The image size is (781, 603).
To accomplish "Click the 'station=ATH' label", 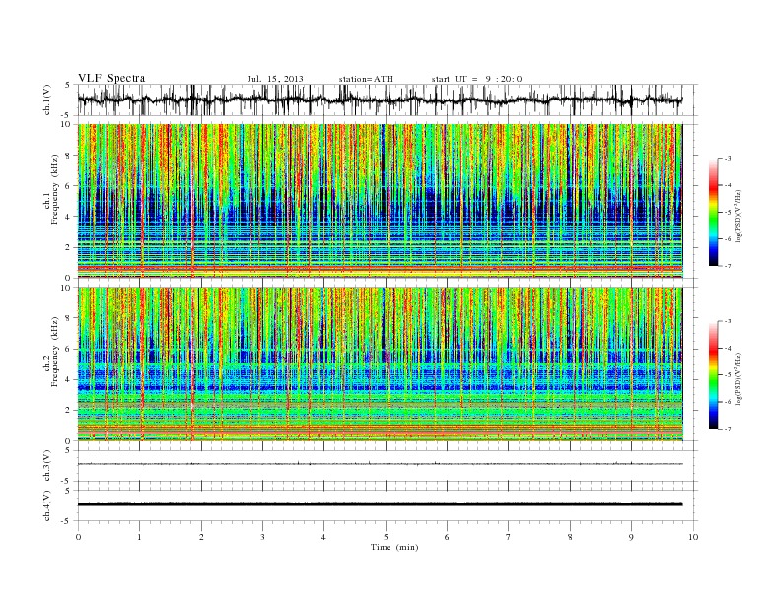I will pyautogui.click(x=366, y=79).
